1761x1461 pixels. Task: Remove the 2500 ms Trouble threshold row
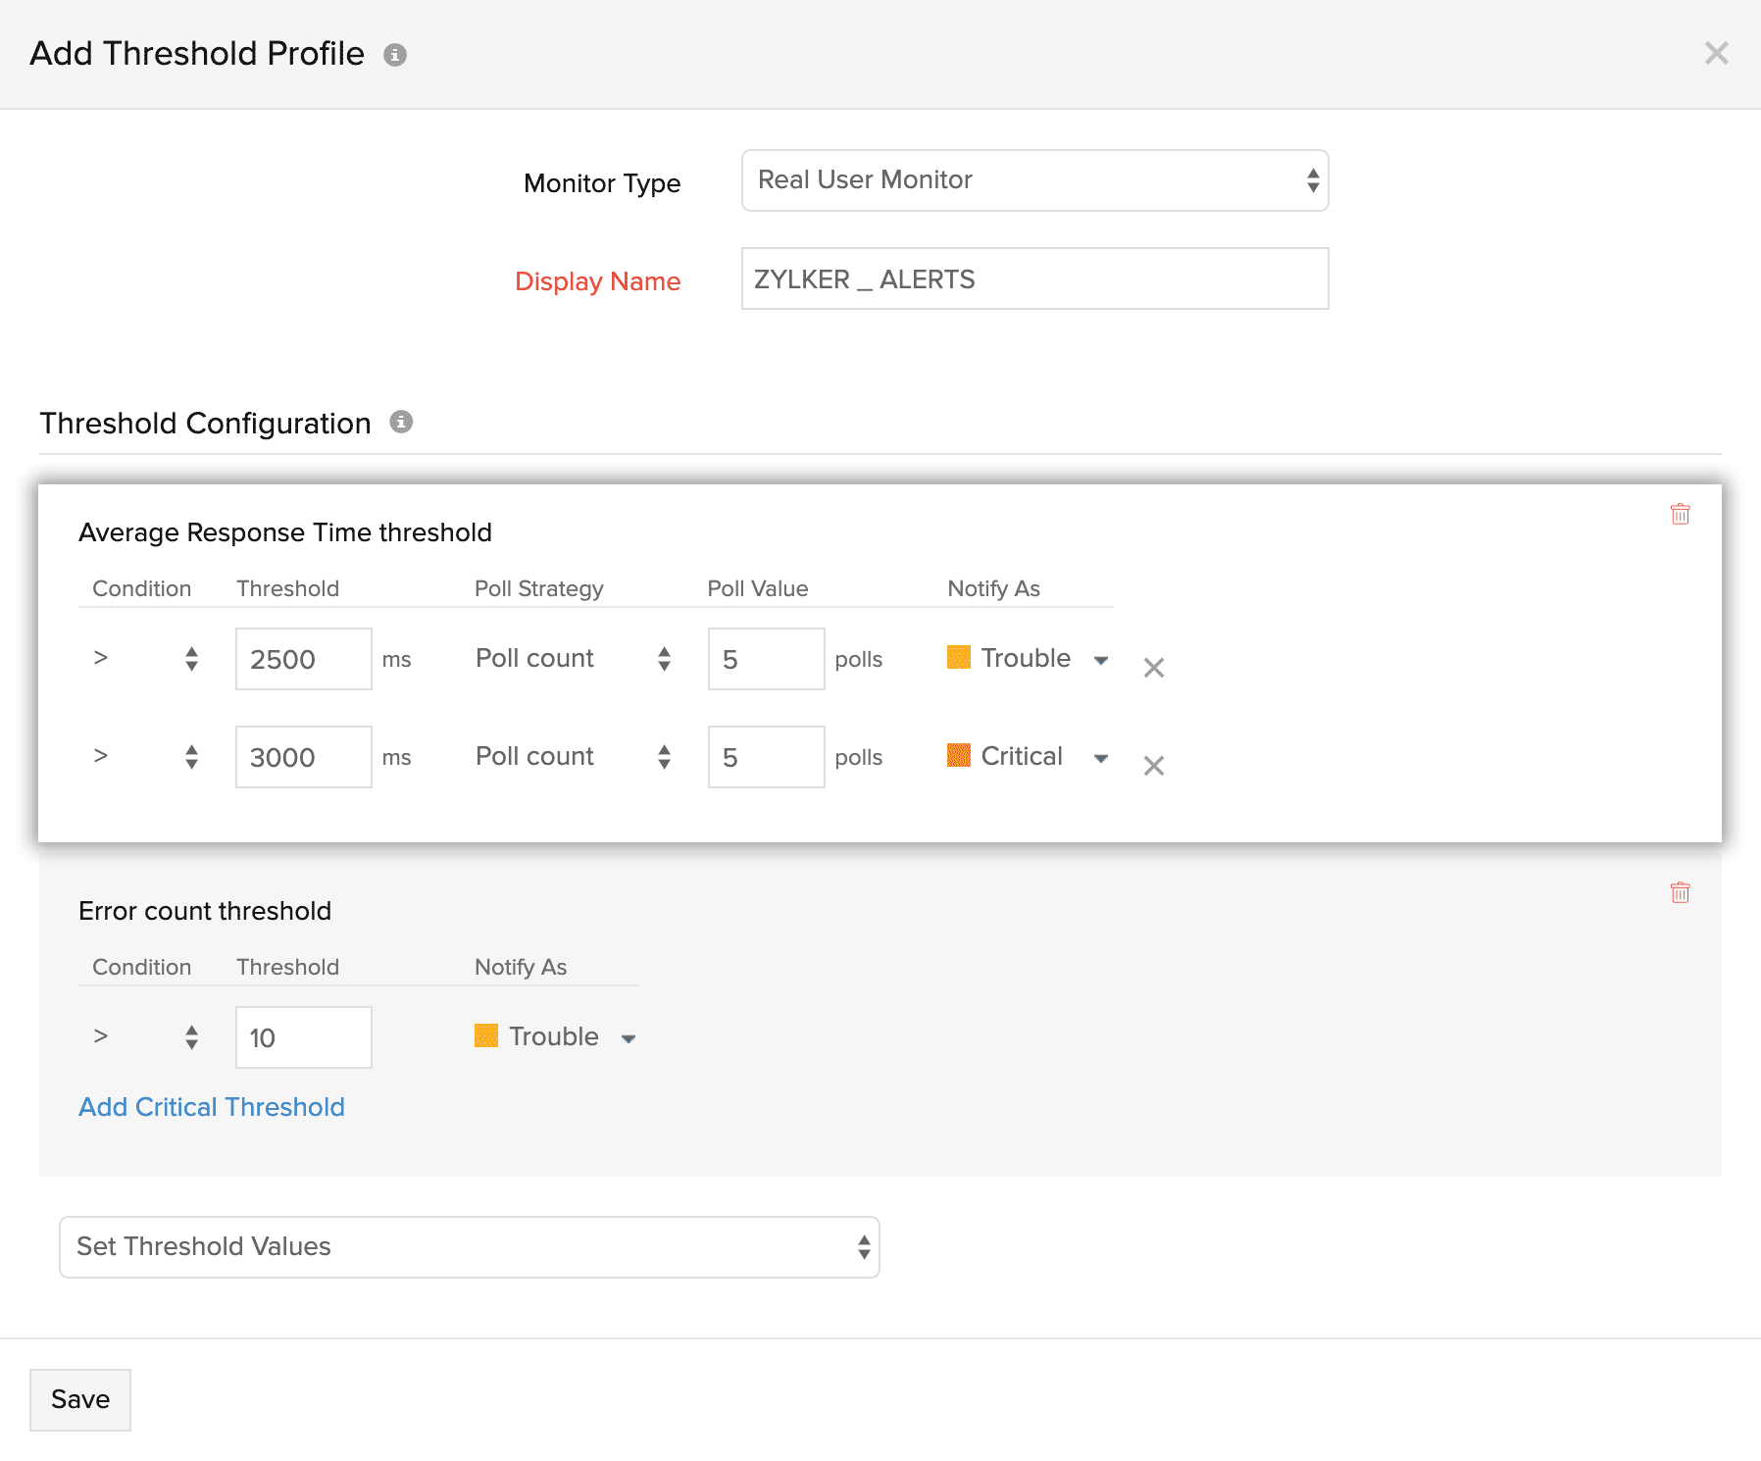[x=1153, y=668]
